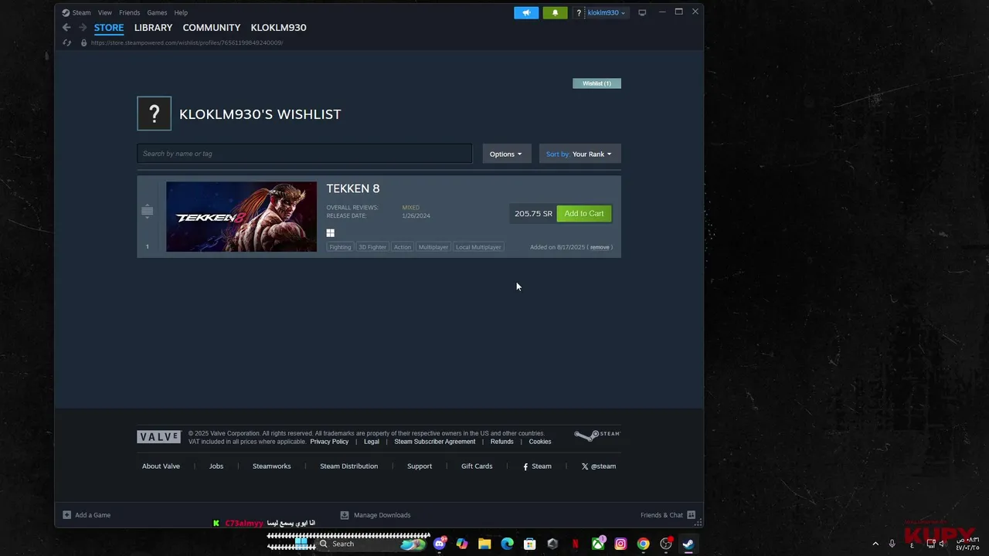Image resolution: width=989 pixels, height=556 pixels.
Task: Expand the wishlist Options dropdown
Action: [506, 154]
